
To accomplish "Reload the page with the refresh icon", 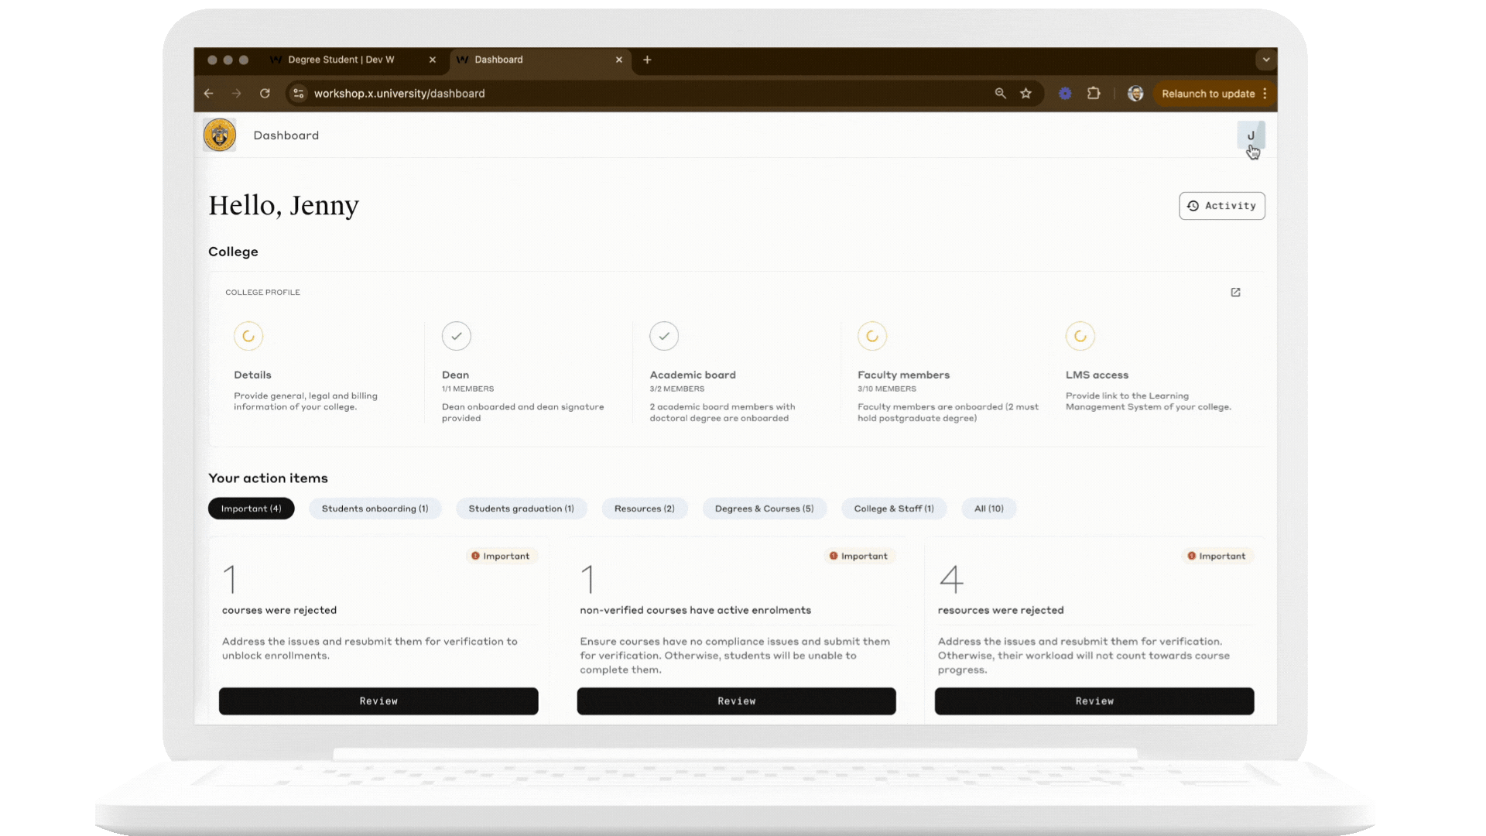I will click(x=265, y=94).
